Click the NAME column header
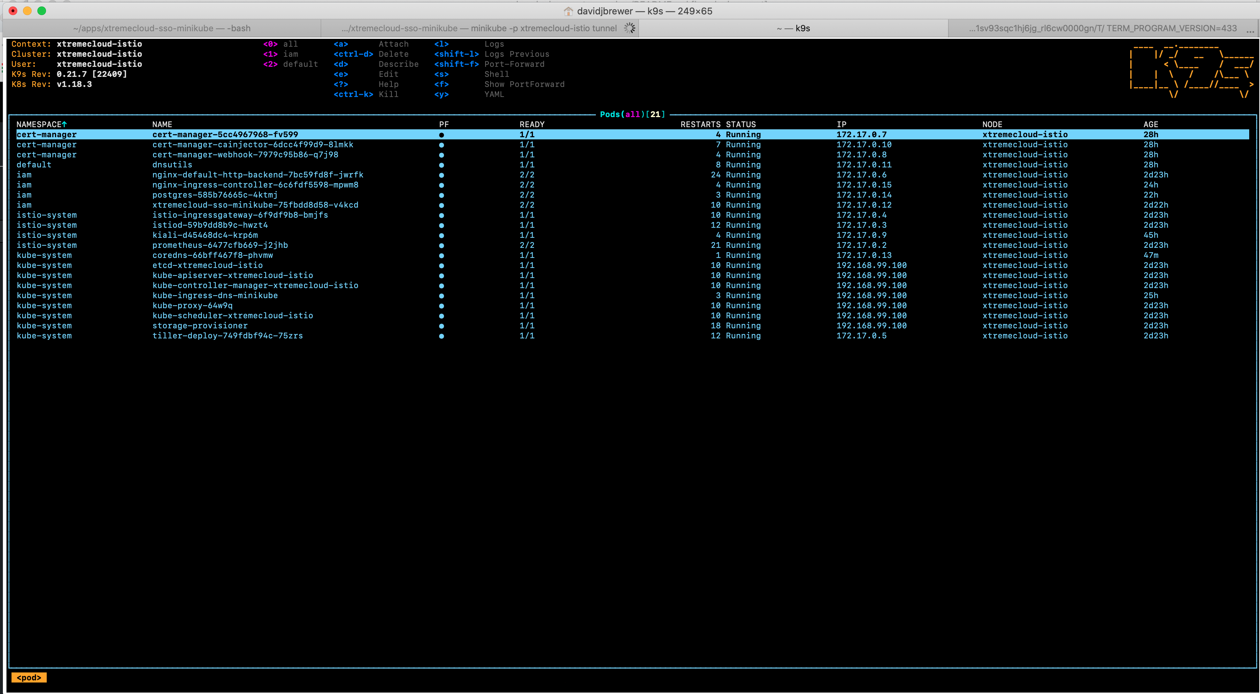The height and width of the screenshot is (694, 1260). 162,124
